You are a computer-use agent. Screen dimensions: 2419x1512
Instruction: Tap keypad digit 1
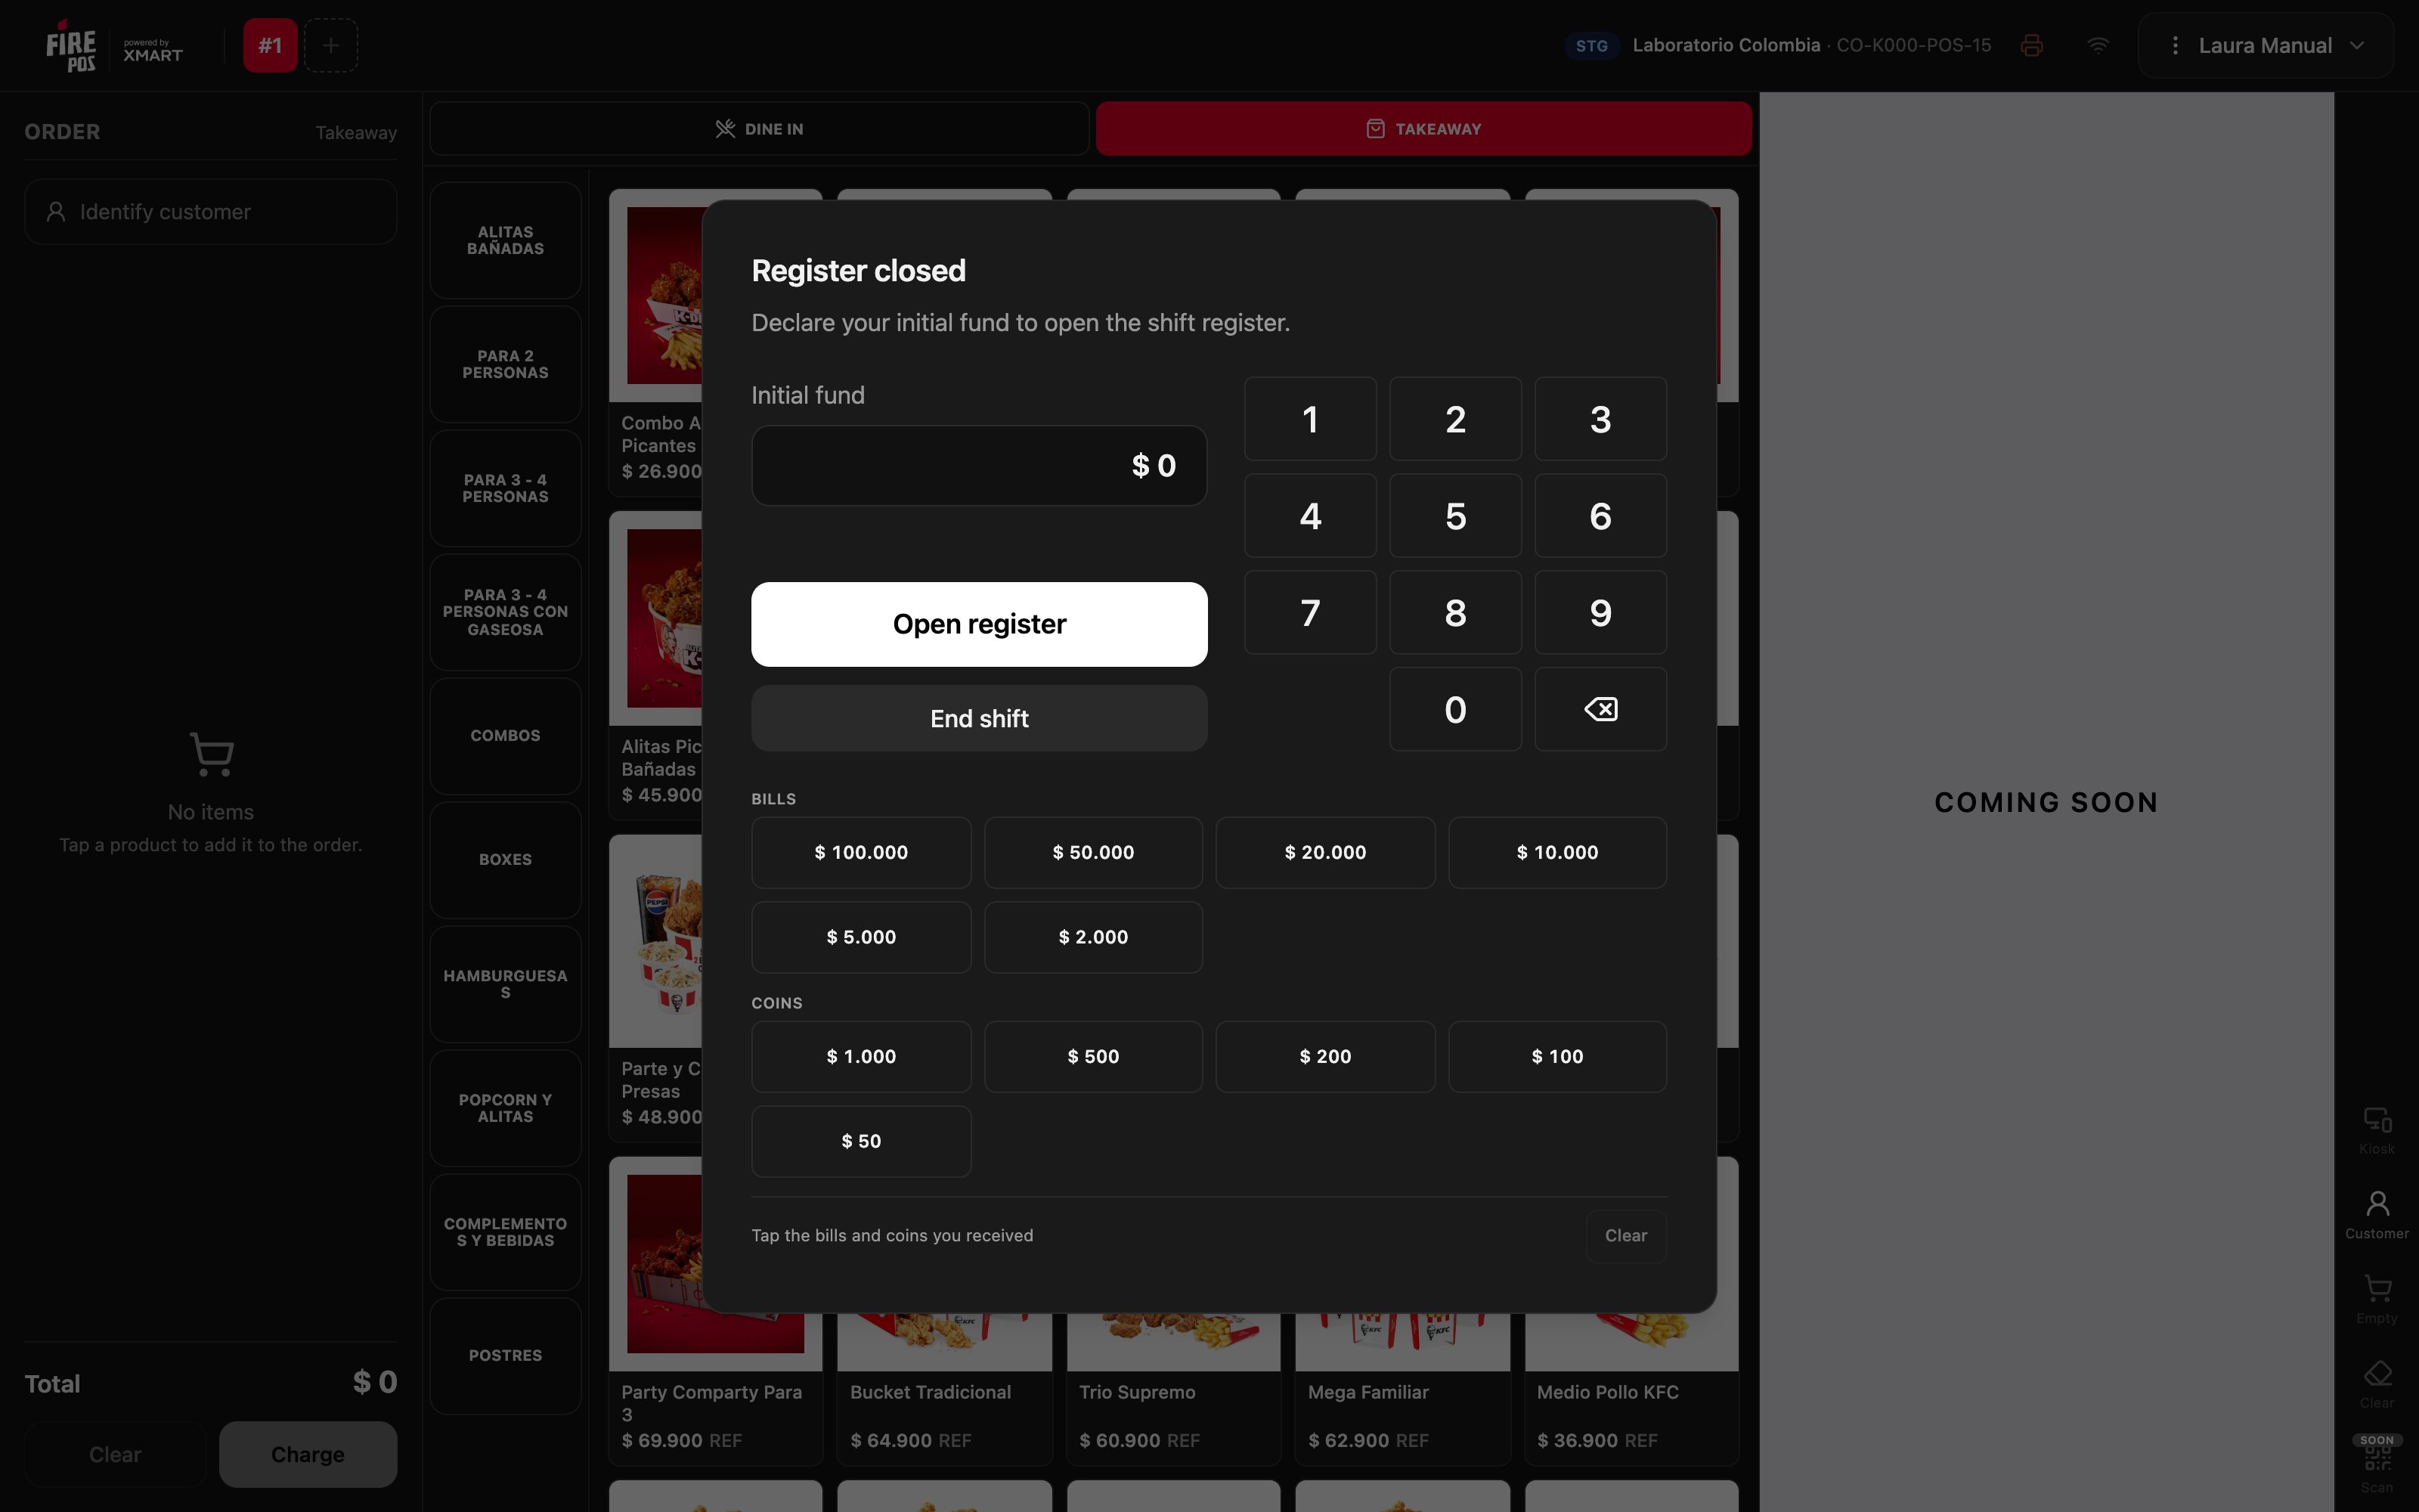click(x=1311, y=419)
